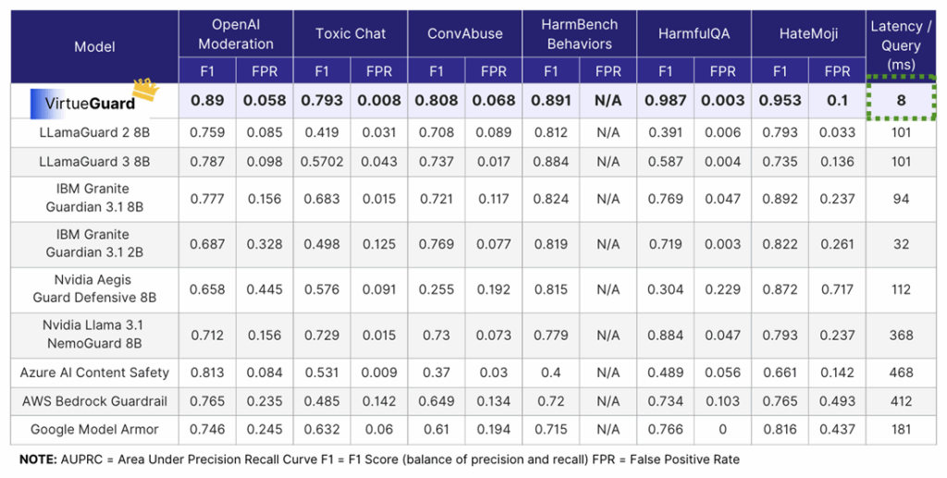This screenshot has height=478, width=947.
Task: Click Granite Guardian 8B's 0.683 Toxic Chat F1
Action: coord(322,199)
